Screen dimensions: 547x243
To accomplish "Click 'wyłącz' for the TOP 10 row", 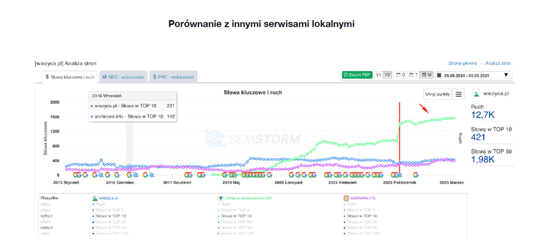I will pos(46,216).
